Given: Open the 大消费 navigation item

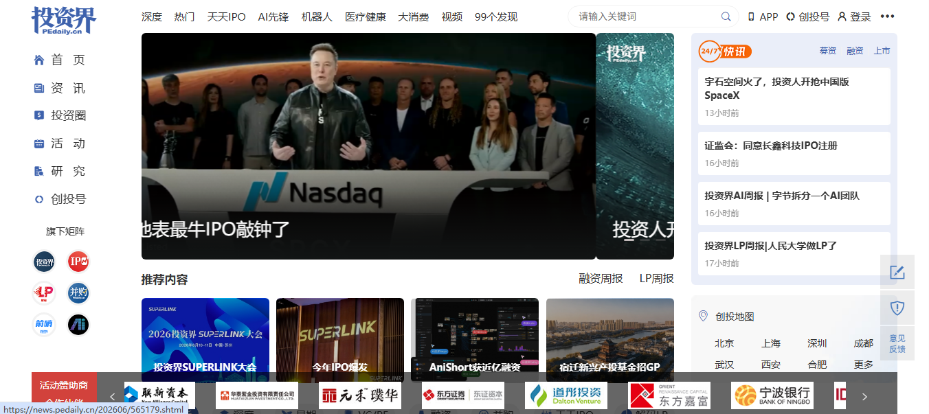Looking at the screenshot, I should click(x=414, y=16).
